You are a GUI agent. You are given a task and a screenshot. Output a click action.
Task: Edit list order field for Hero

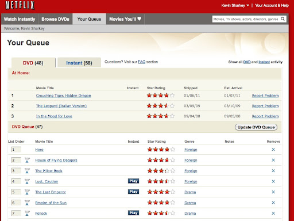tap(16, 150)
